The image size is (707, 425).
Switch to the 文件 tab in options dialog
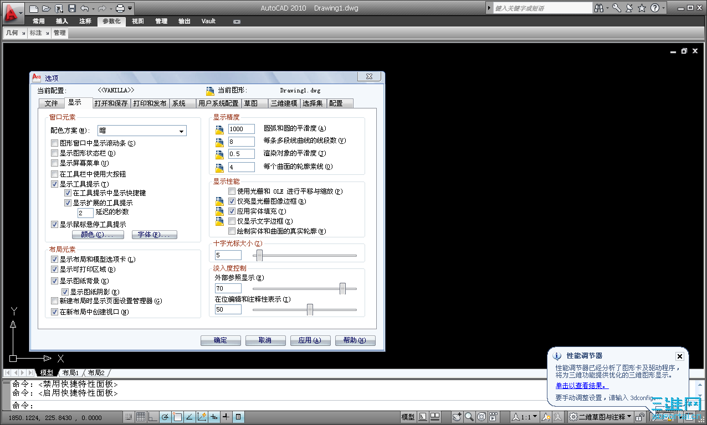pos(52,103)
